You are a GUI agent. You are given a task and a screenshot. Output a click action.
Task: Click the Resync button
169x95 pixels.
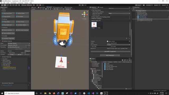click(27, 51)
